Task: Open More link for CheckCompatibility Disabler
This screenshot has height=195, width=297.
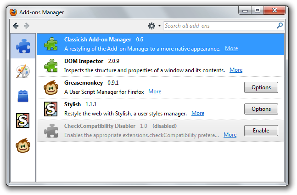Action: pos(230,135)
